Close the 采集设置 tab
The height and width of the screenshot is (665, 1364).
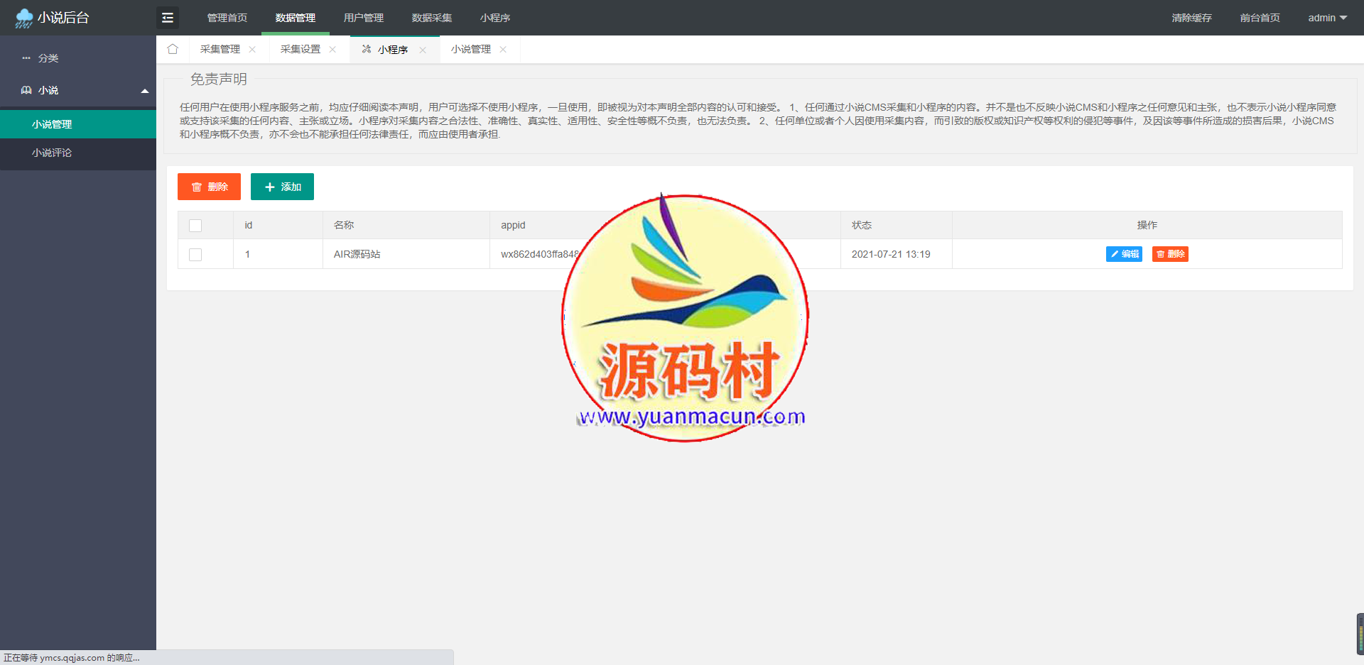(332, 50)
